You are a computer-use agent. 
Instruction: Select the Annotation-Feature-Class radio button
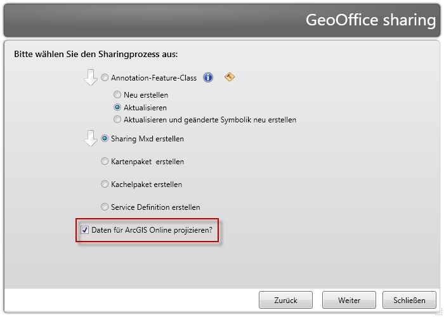(105, 78)
